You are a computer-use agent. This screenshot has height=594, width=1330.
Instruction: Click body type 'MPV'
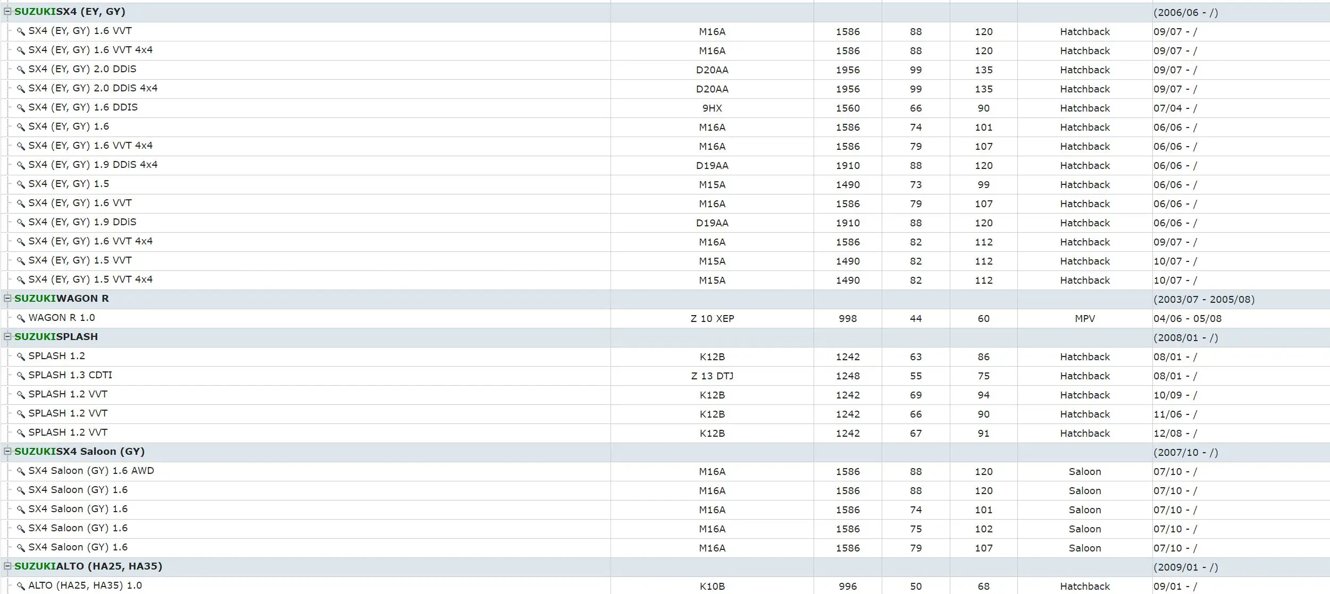pos(1085,319)
